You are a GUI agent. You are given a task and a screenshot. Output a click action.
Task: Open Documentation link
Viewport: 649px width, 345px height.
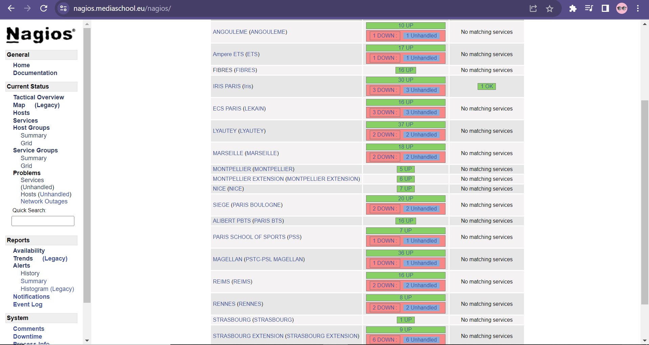[x=35, y=73]
